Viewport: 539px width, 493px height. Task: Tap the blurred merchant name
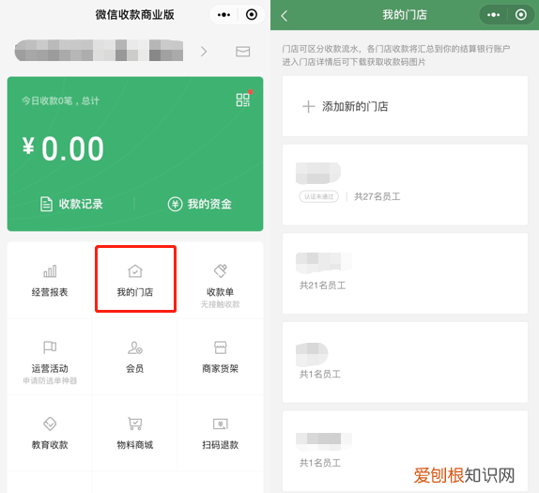tap(99, 50)
